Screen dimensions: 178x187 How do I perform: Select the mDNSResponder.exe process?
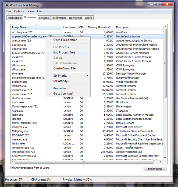87,123
